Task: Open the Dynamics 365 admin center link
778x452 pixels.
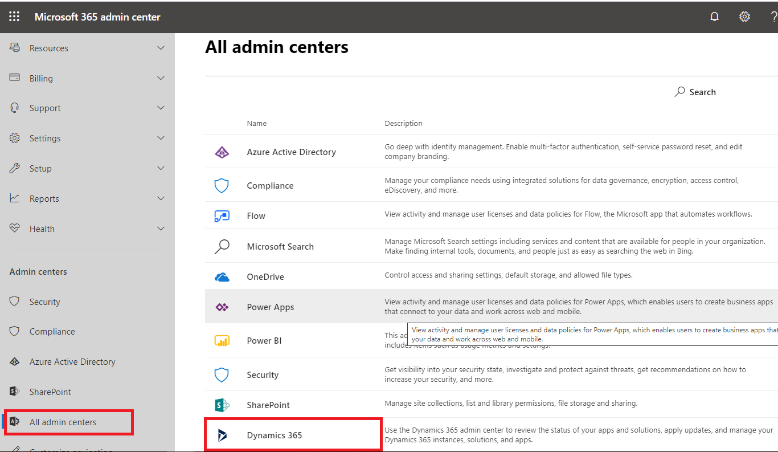Action: point(275,435)
